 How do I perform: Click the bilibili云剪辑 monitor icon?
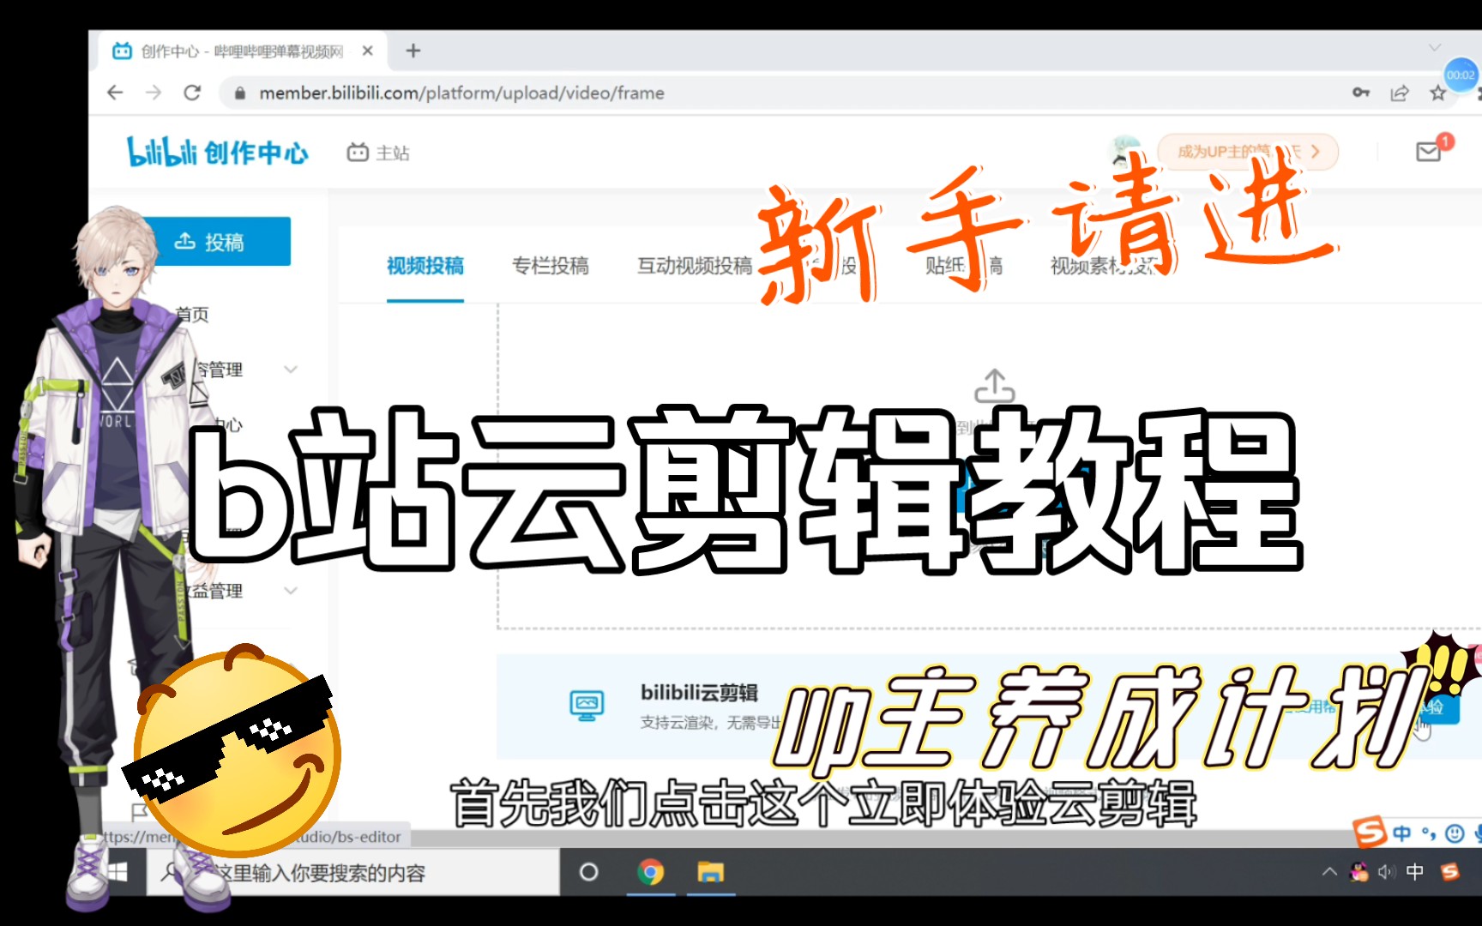(x=587, y=706)
